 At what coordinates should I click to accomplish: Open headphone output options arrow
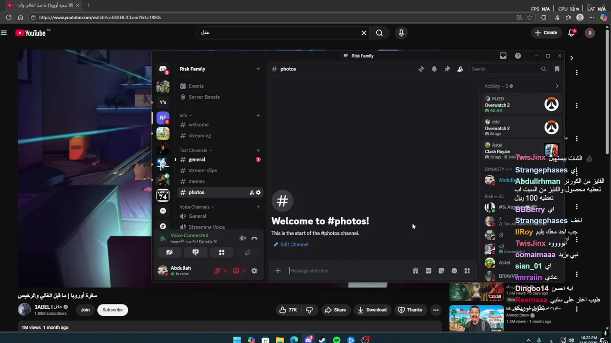tap(244, 271)
